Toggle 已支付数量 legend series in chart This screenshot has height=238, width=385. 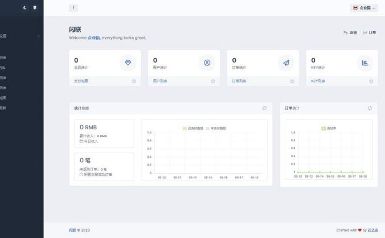pyautogui.click(x=193, y=128)
